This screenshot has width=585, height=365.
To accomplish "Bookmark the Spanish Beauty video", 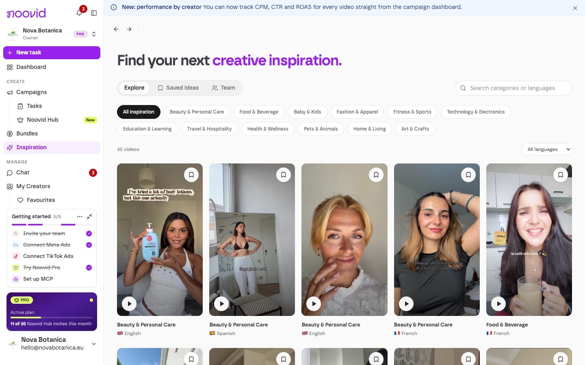I will point(284,175).
